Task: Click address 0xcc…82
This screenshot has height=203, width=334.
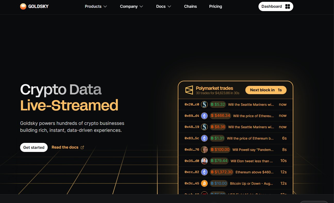Action: click(192, 172)
